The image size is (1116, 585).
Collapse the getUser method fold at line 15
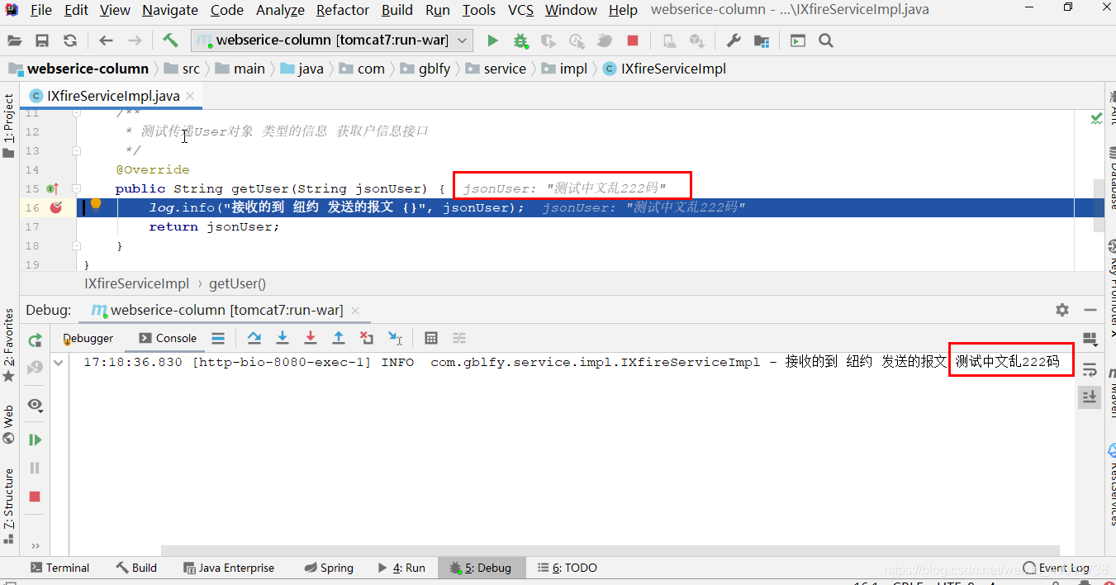76,188
